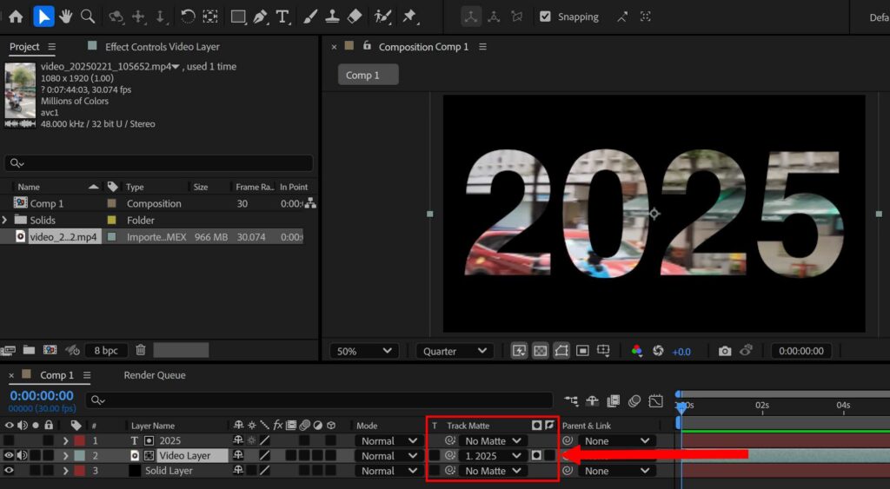890x489 pixels.
Task: Create a new folder in Project panel
Action: (x=29, y=350)
